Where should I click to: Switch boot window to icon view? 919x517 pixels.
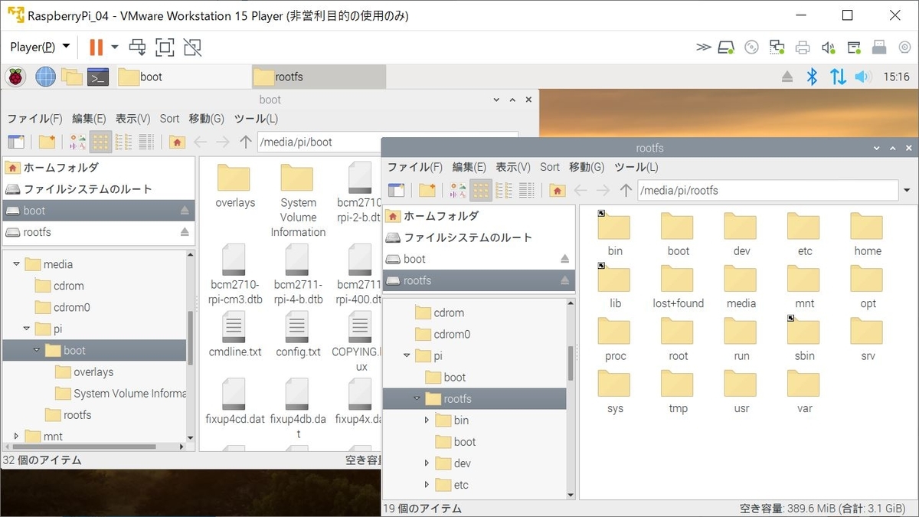click(x=100, y=142)
